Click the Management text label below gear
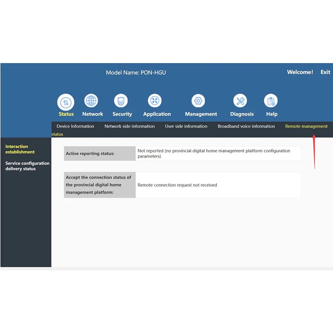This screenshot has width=333, height=333. pos(201,114)
